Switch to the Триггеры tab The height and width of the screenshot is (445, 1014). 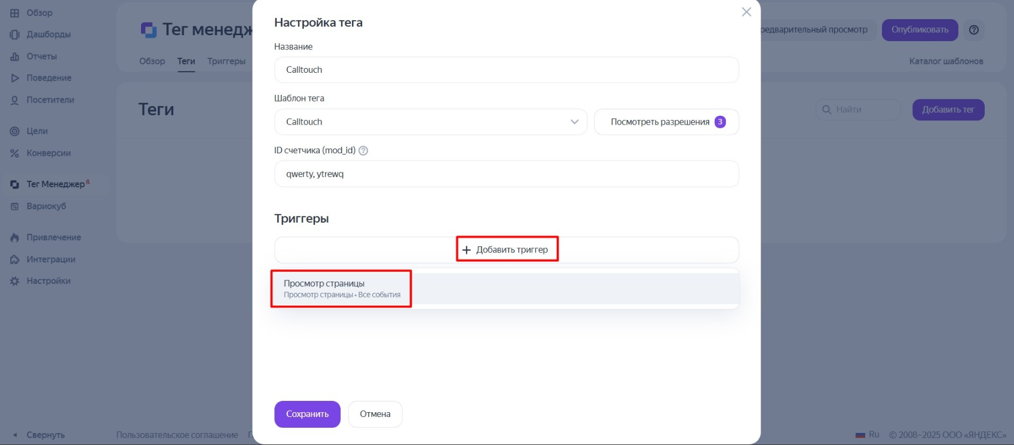[226, 61]
